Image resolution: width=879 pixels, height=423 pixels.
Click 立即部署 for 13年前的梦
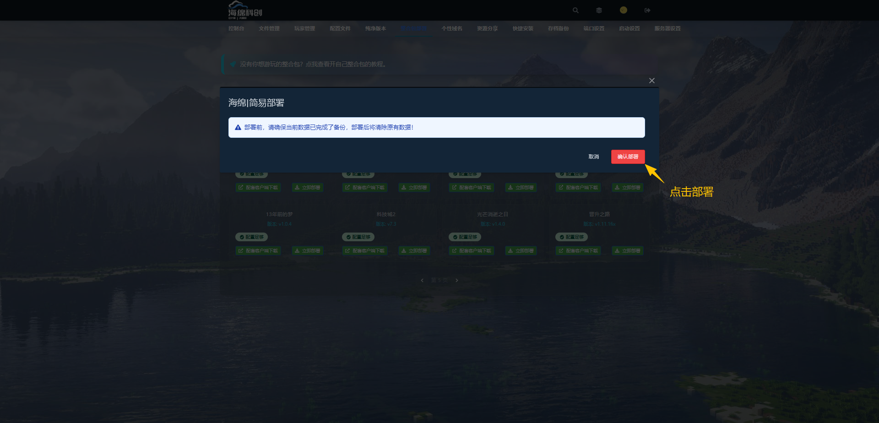[307, 251]
